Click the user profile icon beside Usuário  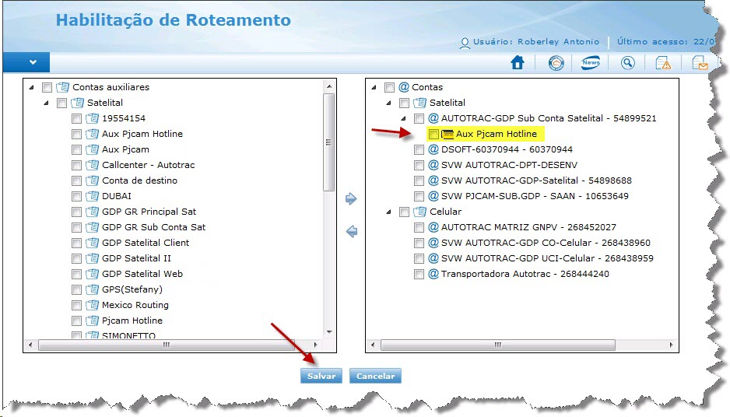[x=465, y=43]
